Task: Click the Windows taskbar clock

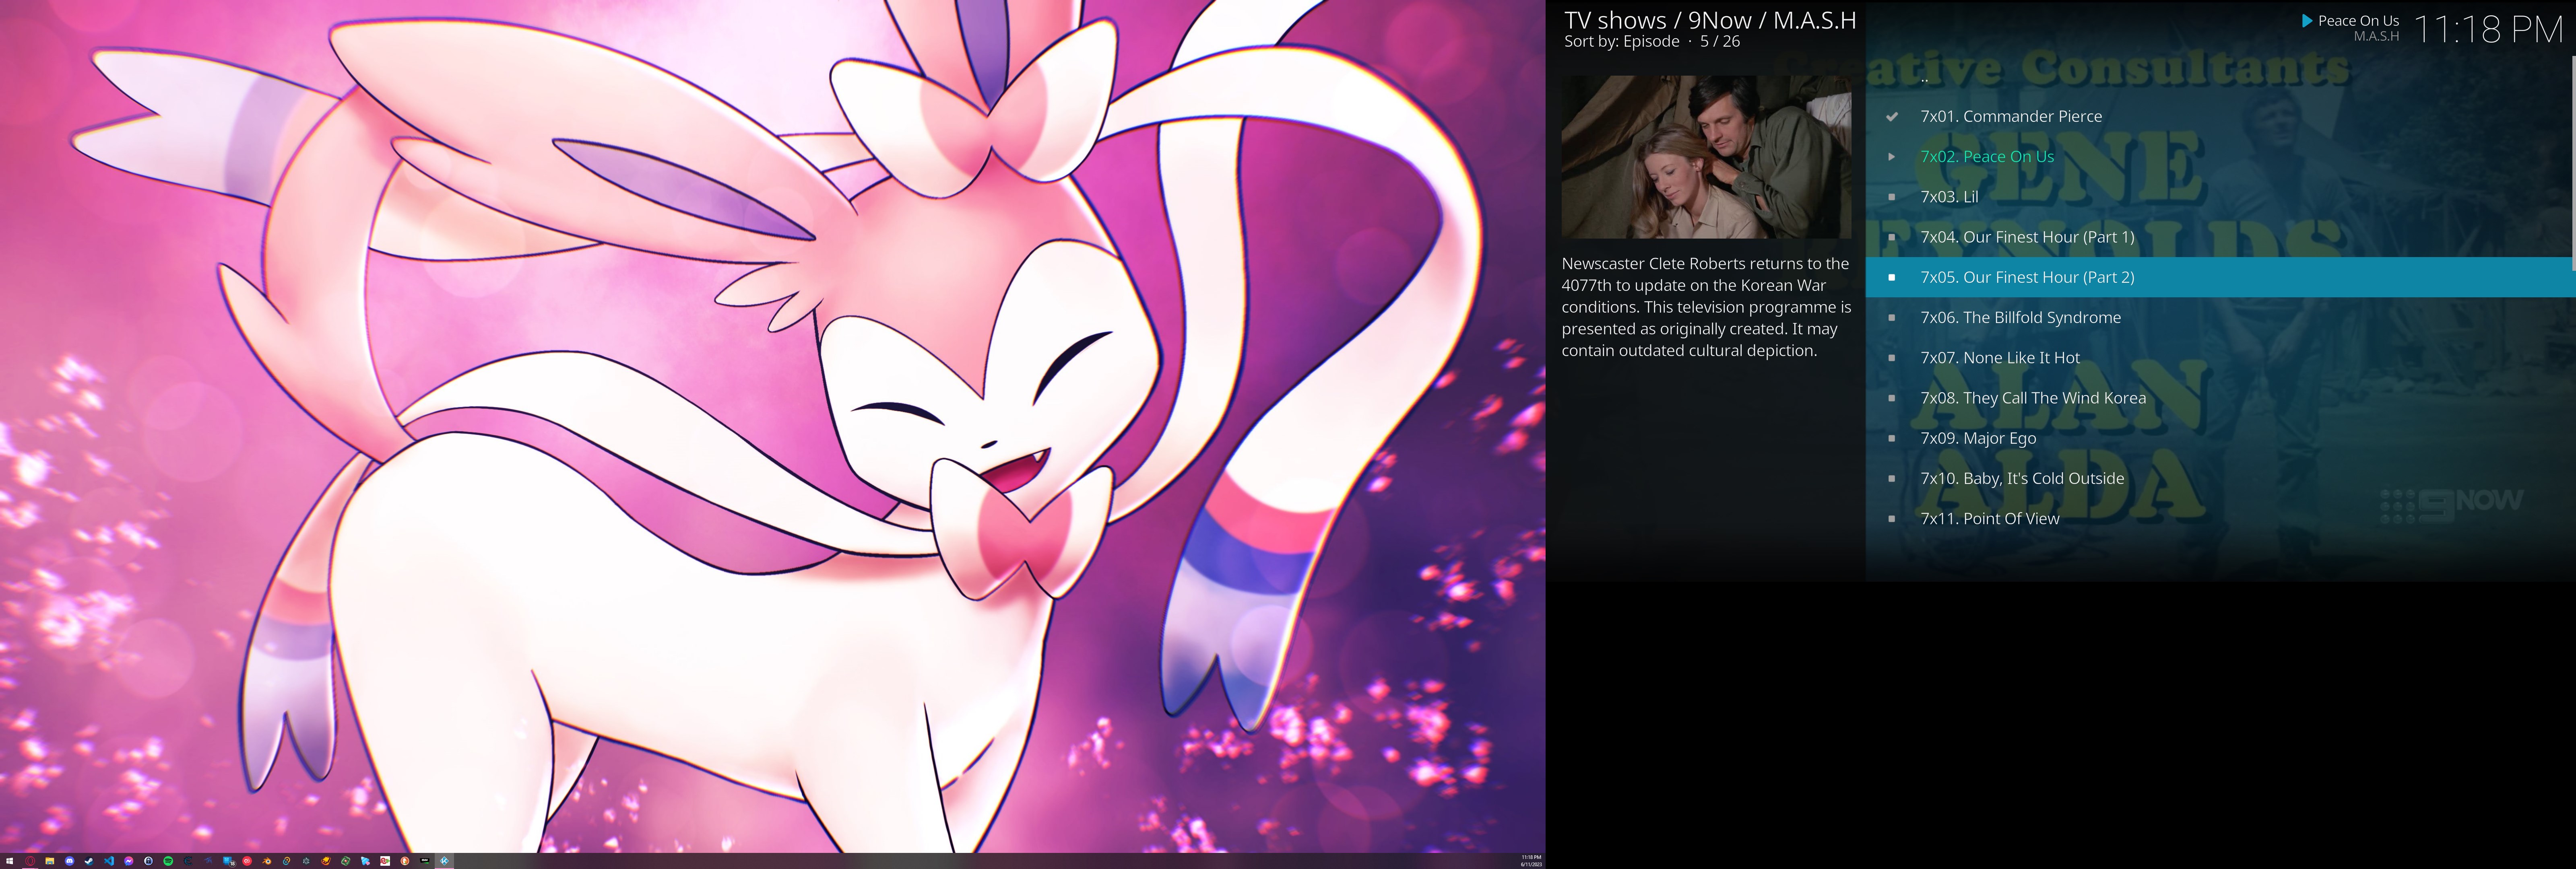Action: click(x=1531, y=861)
